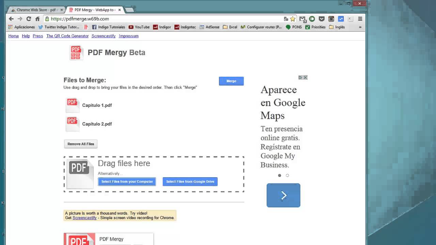The width and height of the screenshot is (436, 245).
Task: Open the Priorities bookmark
Action: tap(315, 27)
